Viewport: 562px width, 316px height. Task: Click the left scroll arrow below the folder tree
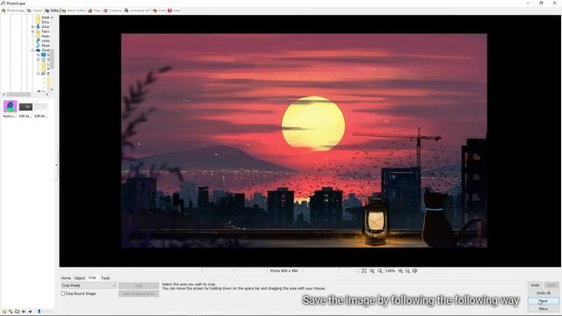tap(4, 94)
